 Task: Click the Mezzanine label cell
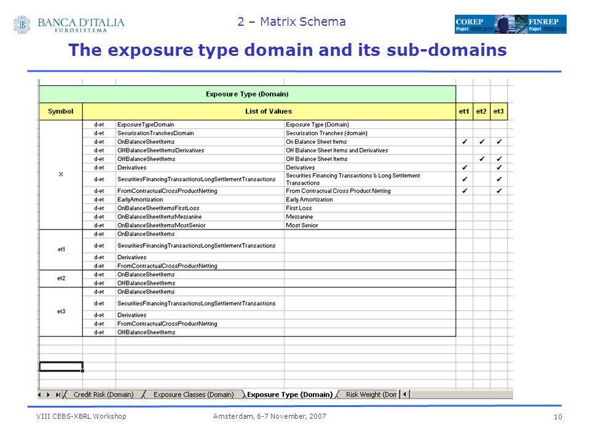(370, 217)
